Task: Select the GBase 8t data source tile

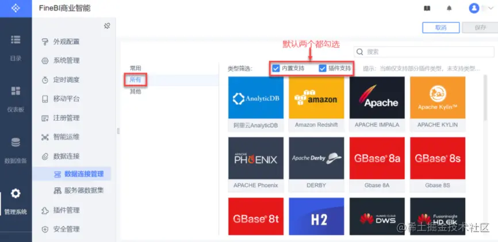Action: pos(256,217)
